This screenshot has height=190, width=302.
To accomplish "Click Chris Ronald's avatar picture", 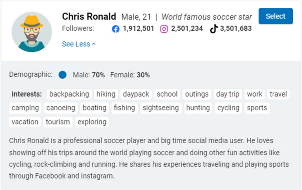I will pos(32,32).
